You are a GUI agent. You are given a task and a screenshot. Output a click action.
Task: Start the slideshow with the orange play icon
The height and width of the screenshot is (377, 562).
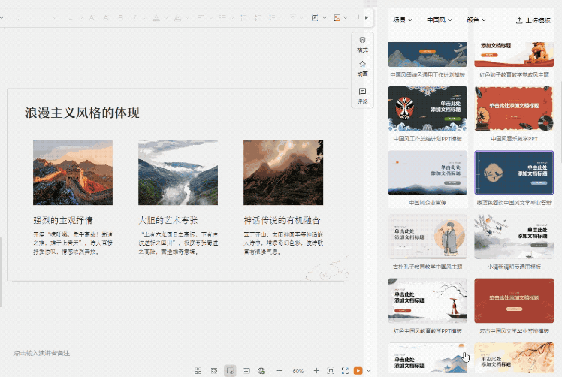(358, 371)
